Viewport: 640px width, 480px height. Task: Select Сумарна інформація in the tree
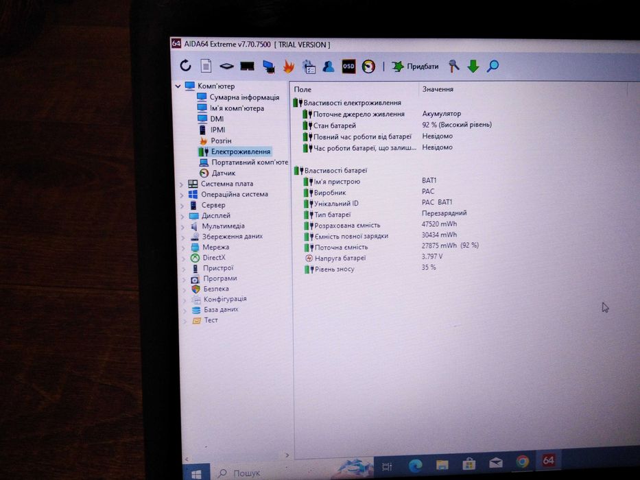coord(238,97)
